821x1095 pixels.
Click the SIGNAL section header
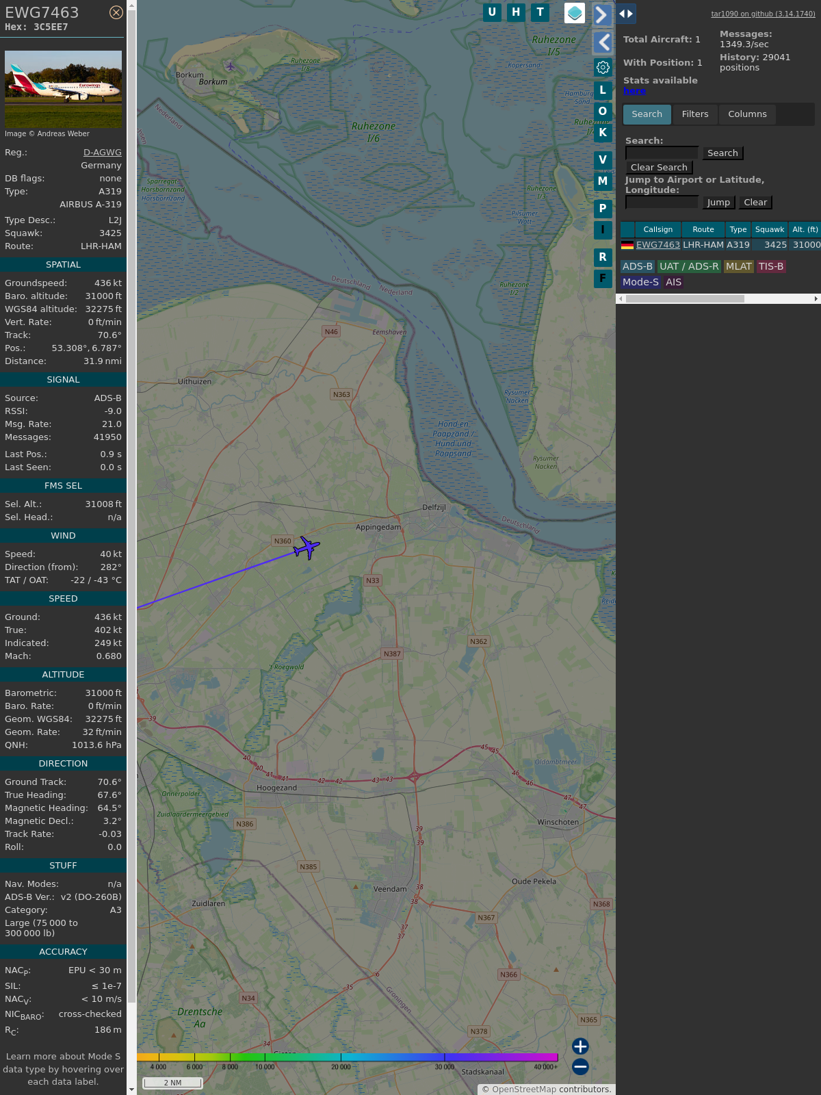coord(63,380)
